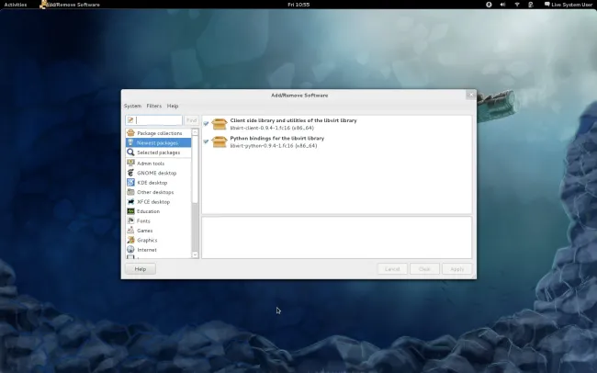Click 'Python bindings for the libvirt library' title
Screen dimensions: 597x373
click(276, 139)
